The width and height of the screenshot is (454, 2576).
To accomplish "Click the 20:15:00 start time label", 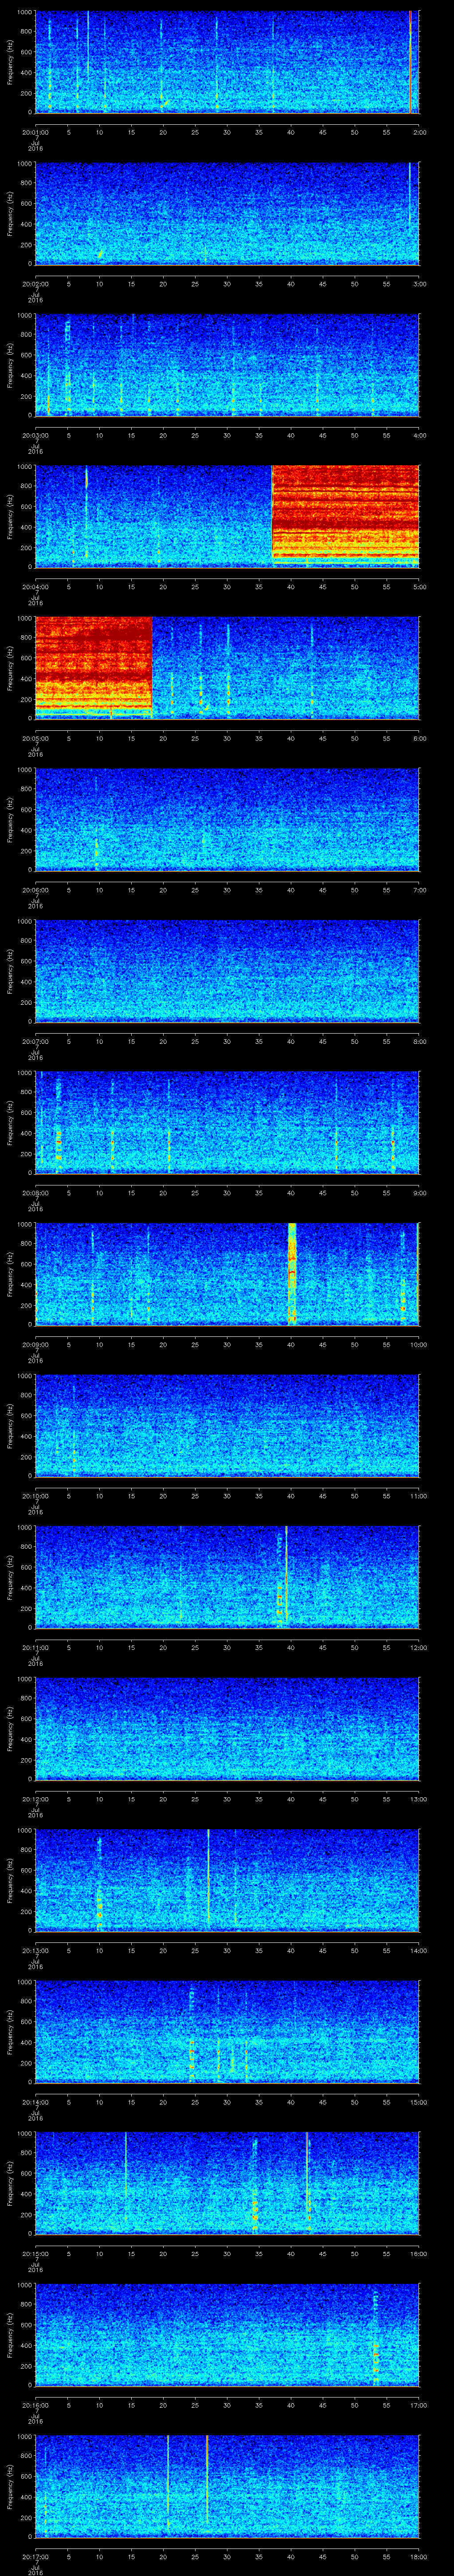I will coord(35,2253).
